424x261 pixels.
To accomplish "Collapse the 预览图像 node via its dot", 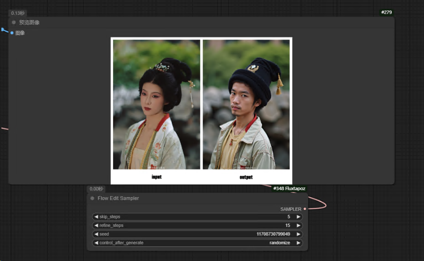I will coord(14,23).
